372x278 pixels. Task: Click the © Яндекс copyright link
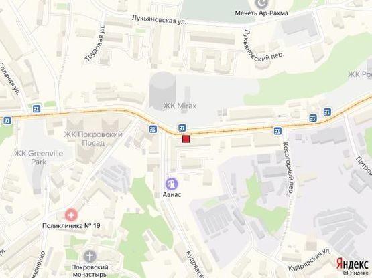356,273
